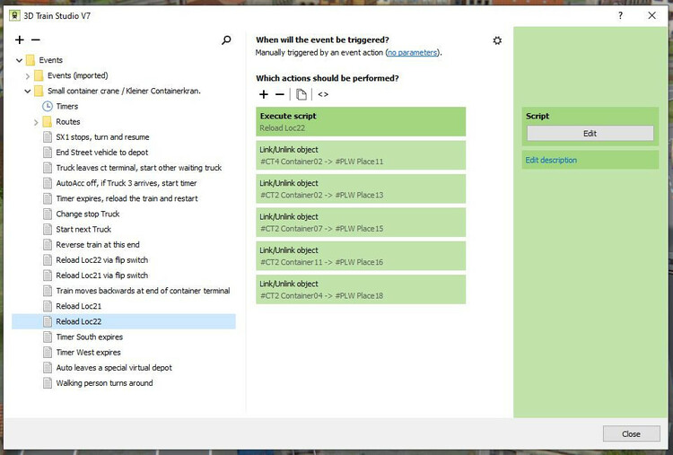Click the Events (imported) folder icon

click(x=39, y=75)
